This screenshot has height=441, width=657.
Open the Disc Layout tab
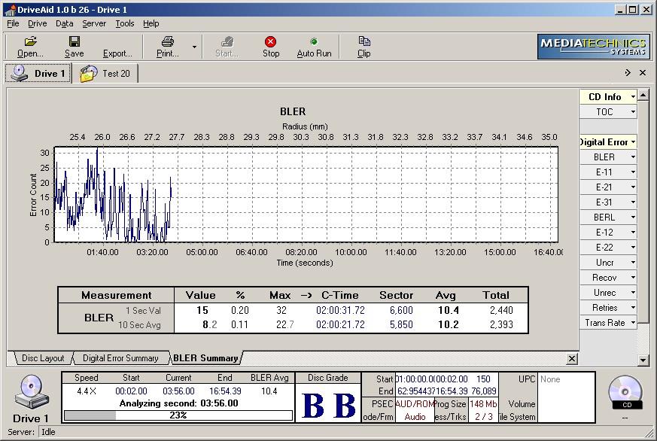click(x=43, y=358)
